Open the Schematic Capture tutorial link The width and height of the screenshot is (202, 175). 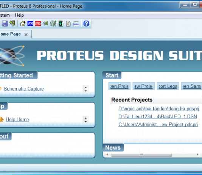[x=23, y=89]
